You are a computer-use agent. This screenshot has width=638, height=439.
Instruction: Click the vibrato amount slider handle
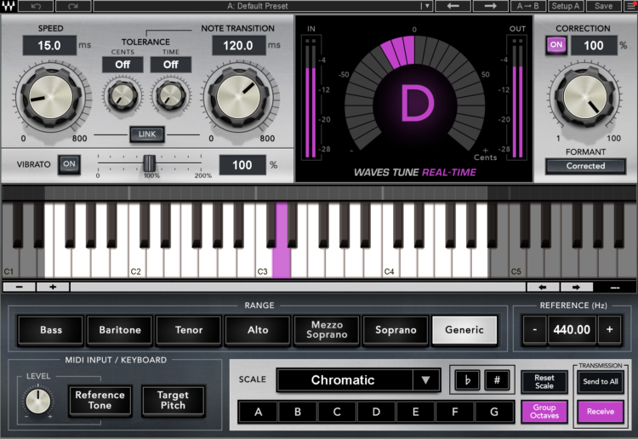click(x=150, y=163)
